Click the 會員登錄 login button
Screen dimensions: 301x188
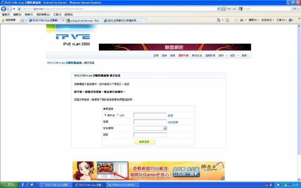pyautogui.click(x=144, y=142)
